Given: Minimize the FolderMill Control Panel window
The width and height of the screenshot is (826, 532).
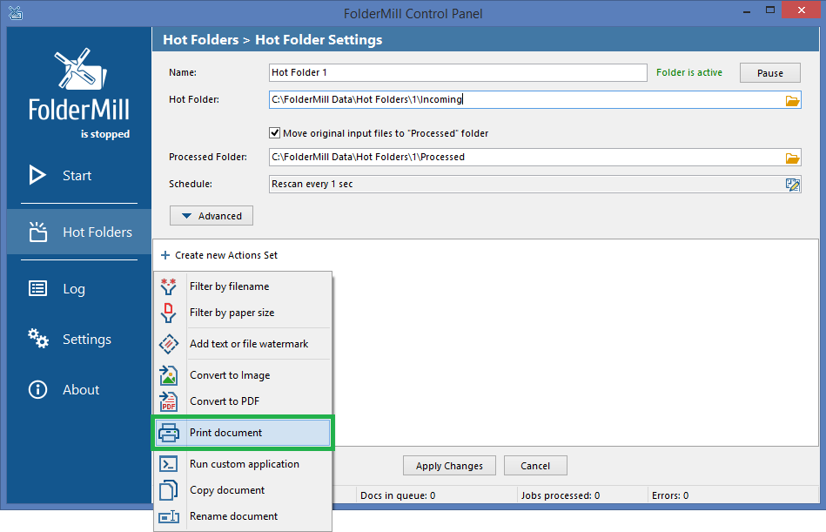Looking at the screenshot, I should (x=747, y=10).
